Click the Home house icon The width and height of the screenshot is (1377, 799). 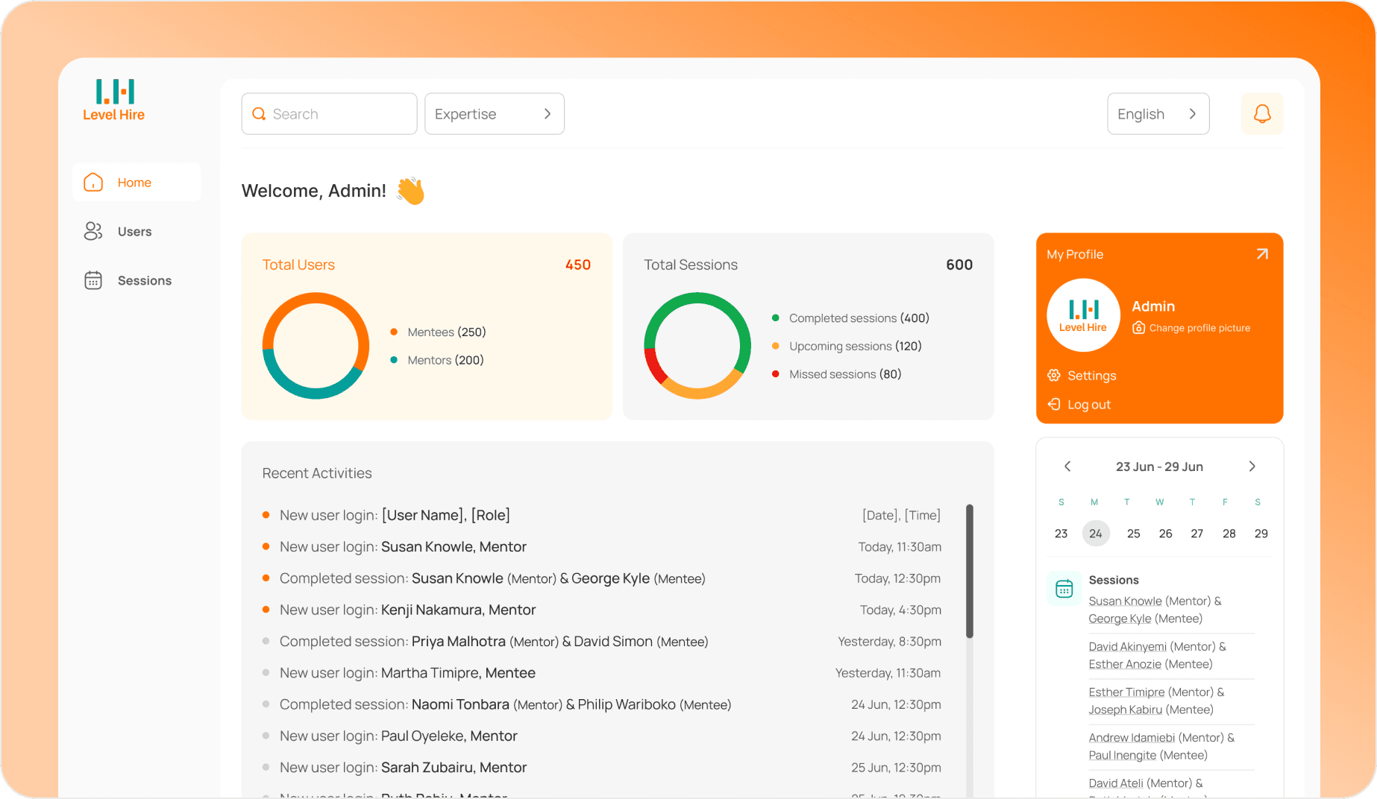click(93, 183)
